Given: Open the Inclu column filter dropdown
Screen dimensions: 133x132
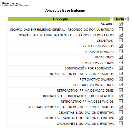Looking at the screenshot, I should pos(126,19).
